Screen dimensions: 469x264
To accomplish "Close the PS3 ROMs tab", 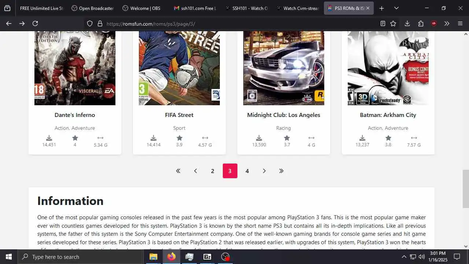I will [368, 8].
